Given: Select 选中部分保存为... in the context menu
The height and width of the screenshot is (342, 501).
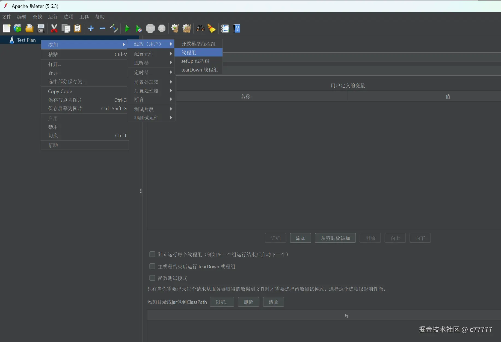Looking at the screenshot, I should pyautogui.click(x=84, y=81).
